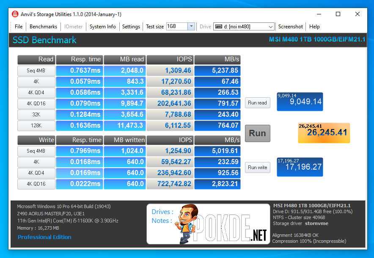The height and width of the screenshot is (258, 374).
Task: Open the Settings menu item
Action: click(x=131, y=26)
